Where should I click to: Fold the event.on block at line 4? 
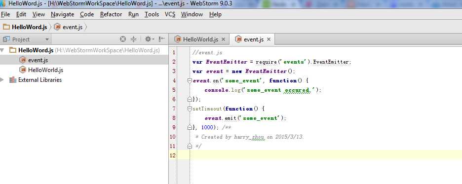190,81
